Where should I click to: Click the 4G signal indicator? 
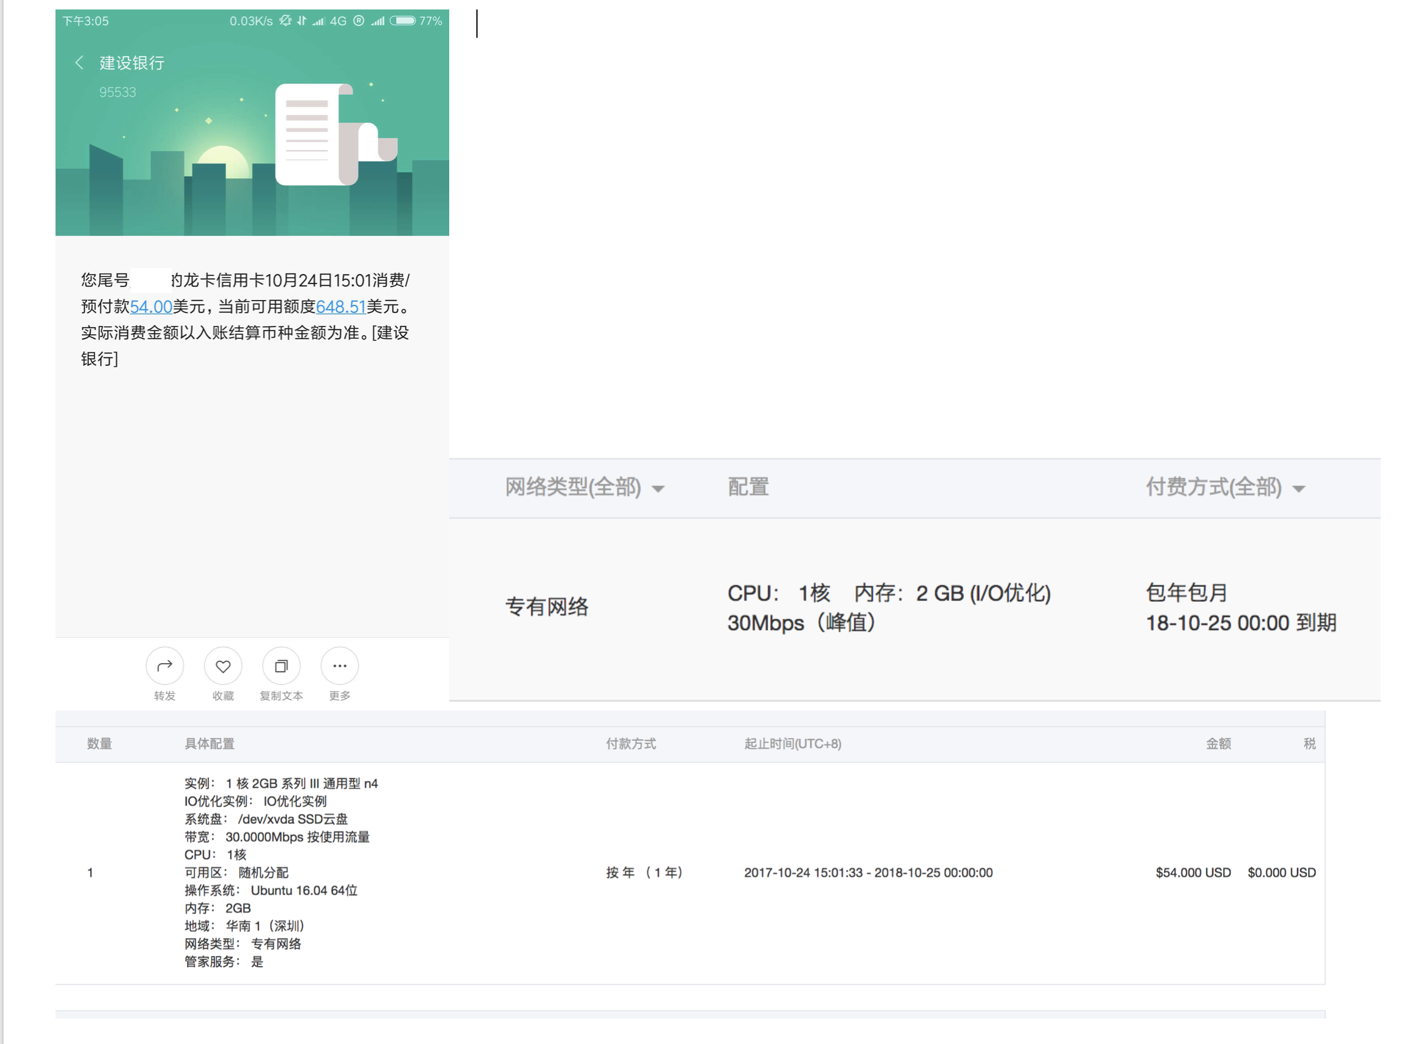338,21
